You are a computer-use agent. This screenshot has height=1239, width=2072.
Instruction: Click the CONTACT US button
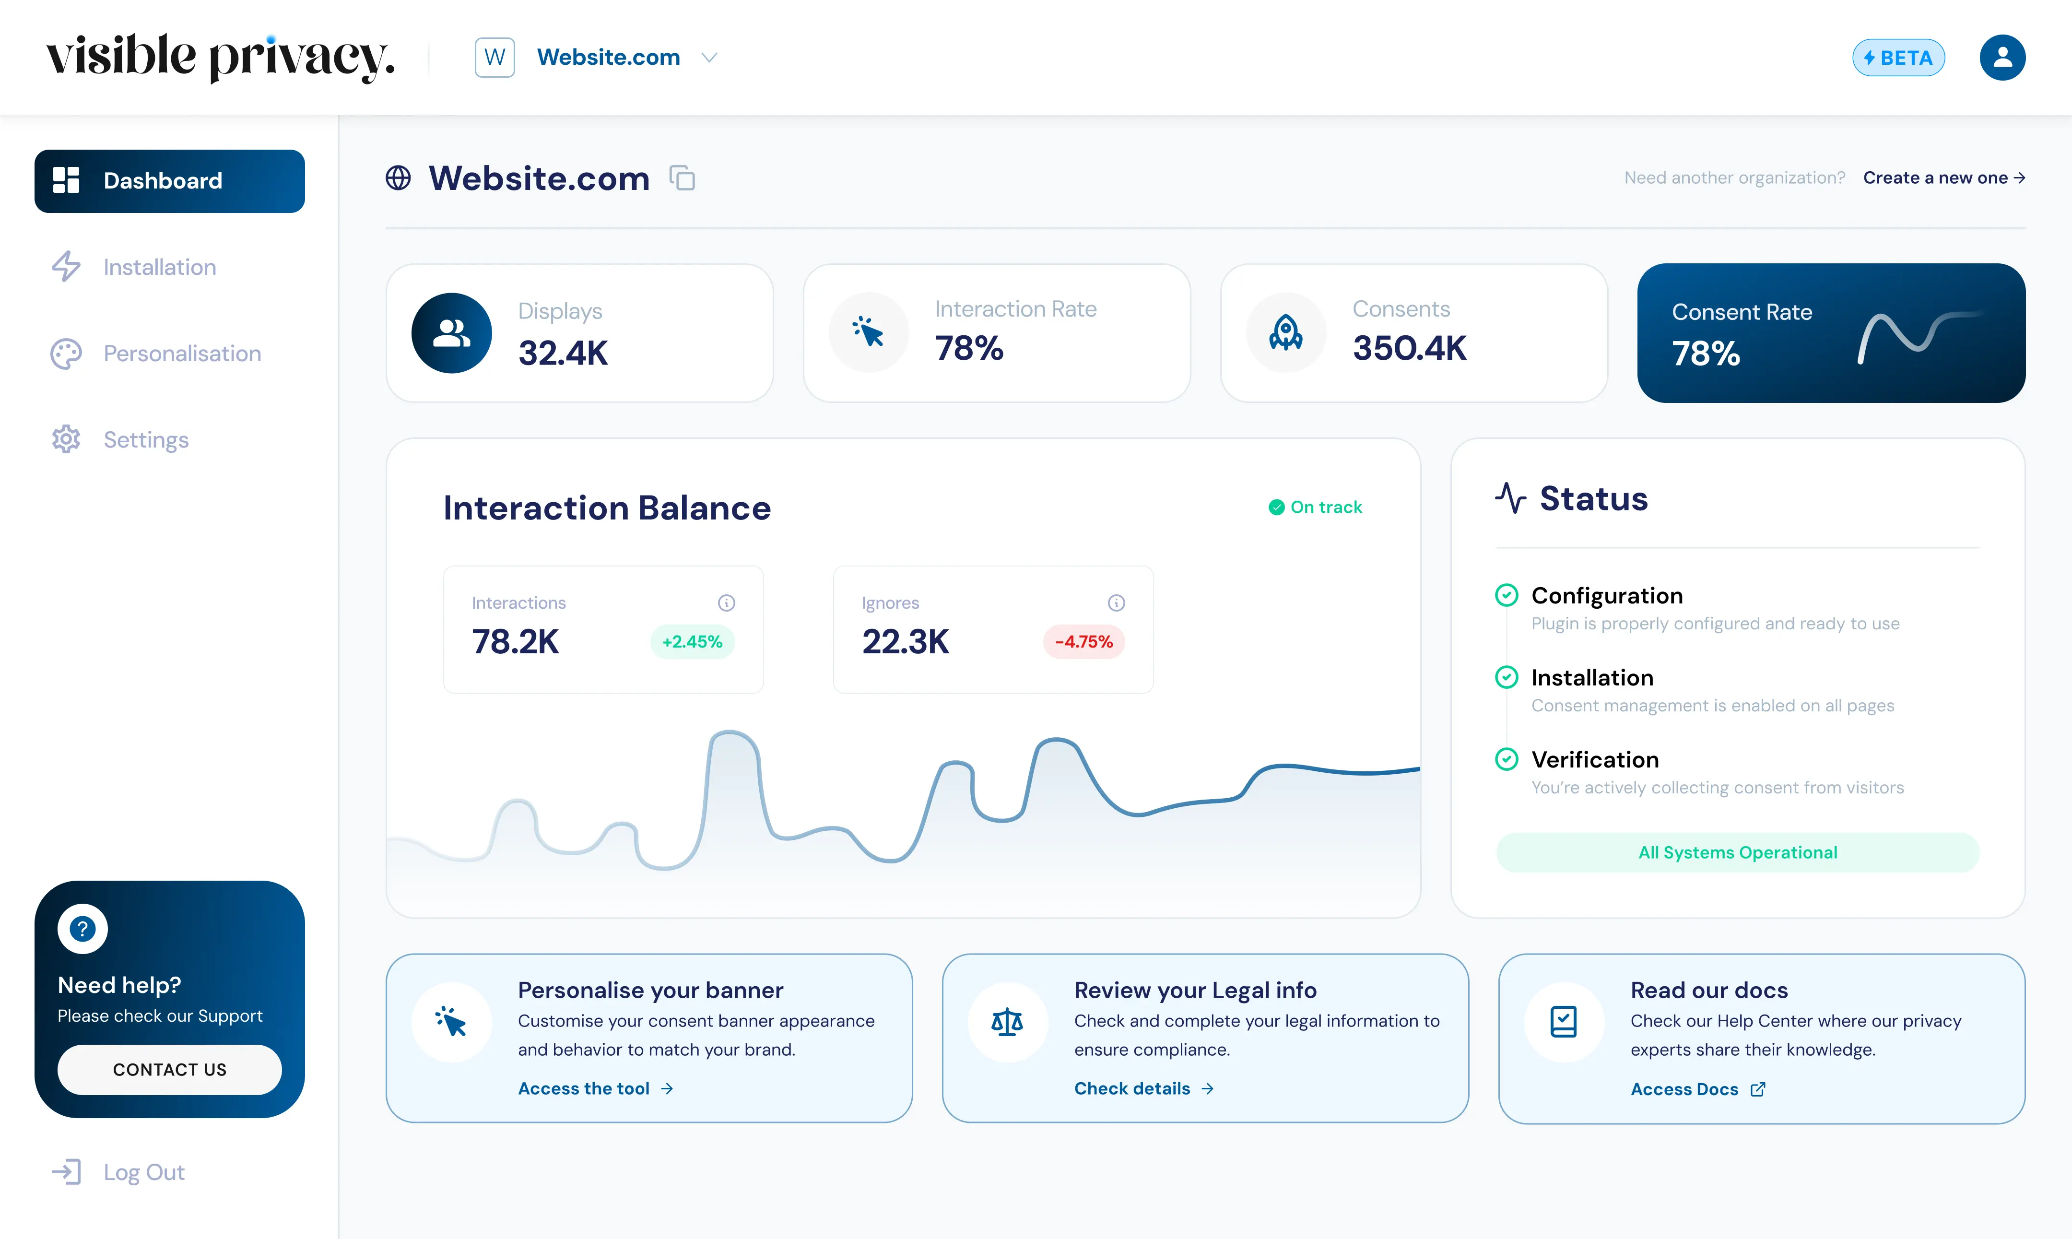pyautogui.click(x=169, y=1070)
